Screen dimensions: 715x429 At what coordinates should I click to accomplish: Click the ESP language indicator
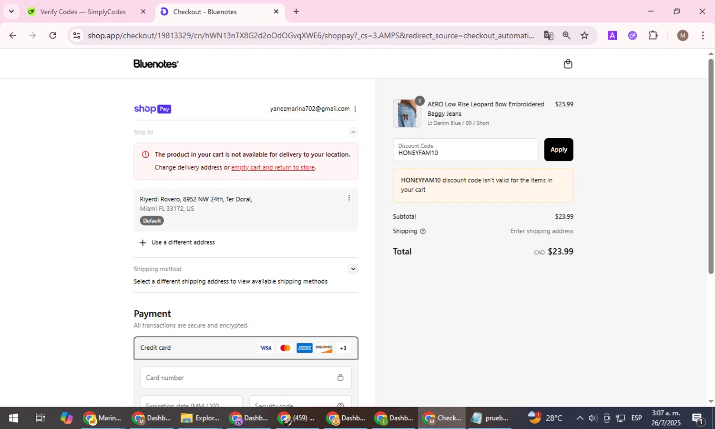[x=636, y=418]
